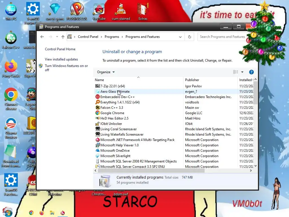
Task: Click the Microsoft Silverlight program icon
Action: pyautogui.click(x=97, y=156)
